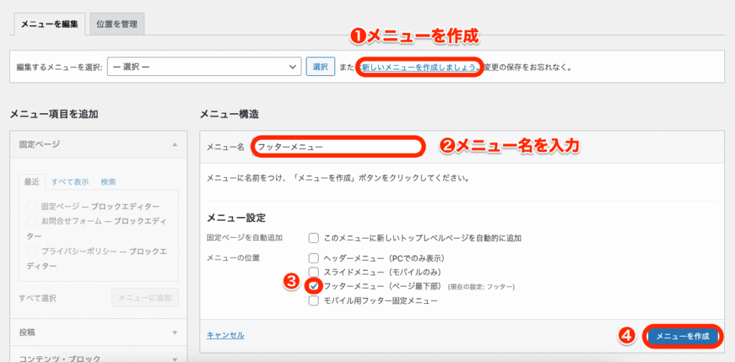Click the メニュー名 input field

click(337, 146)
